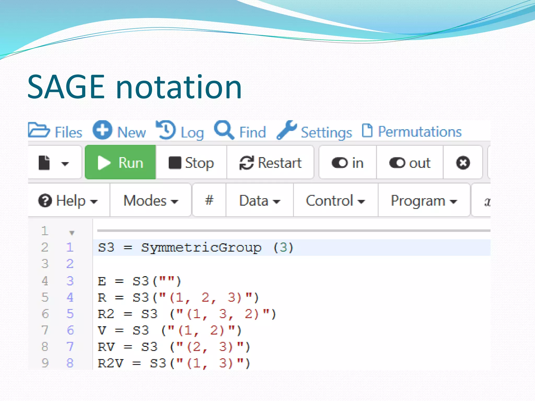The image size is (535, 401).
Task: Open the Control dropdown menu
Action: click(336, 200)
